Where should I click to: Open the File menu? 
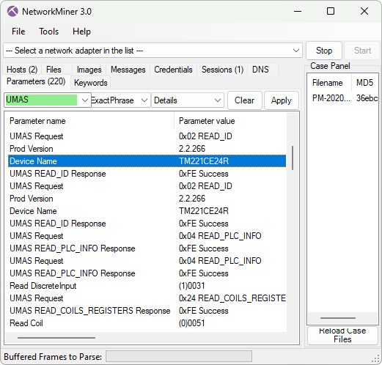(x=18, y=32)
